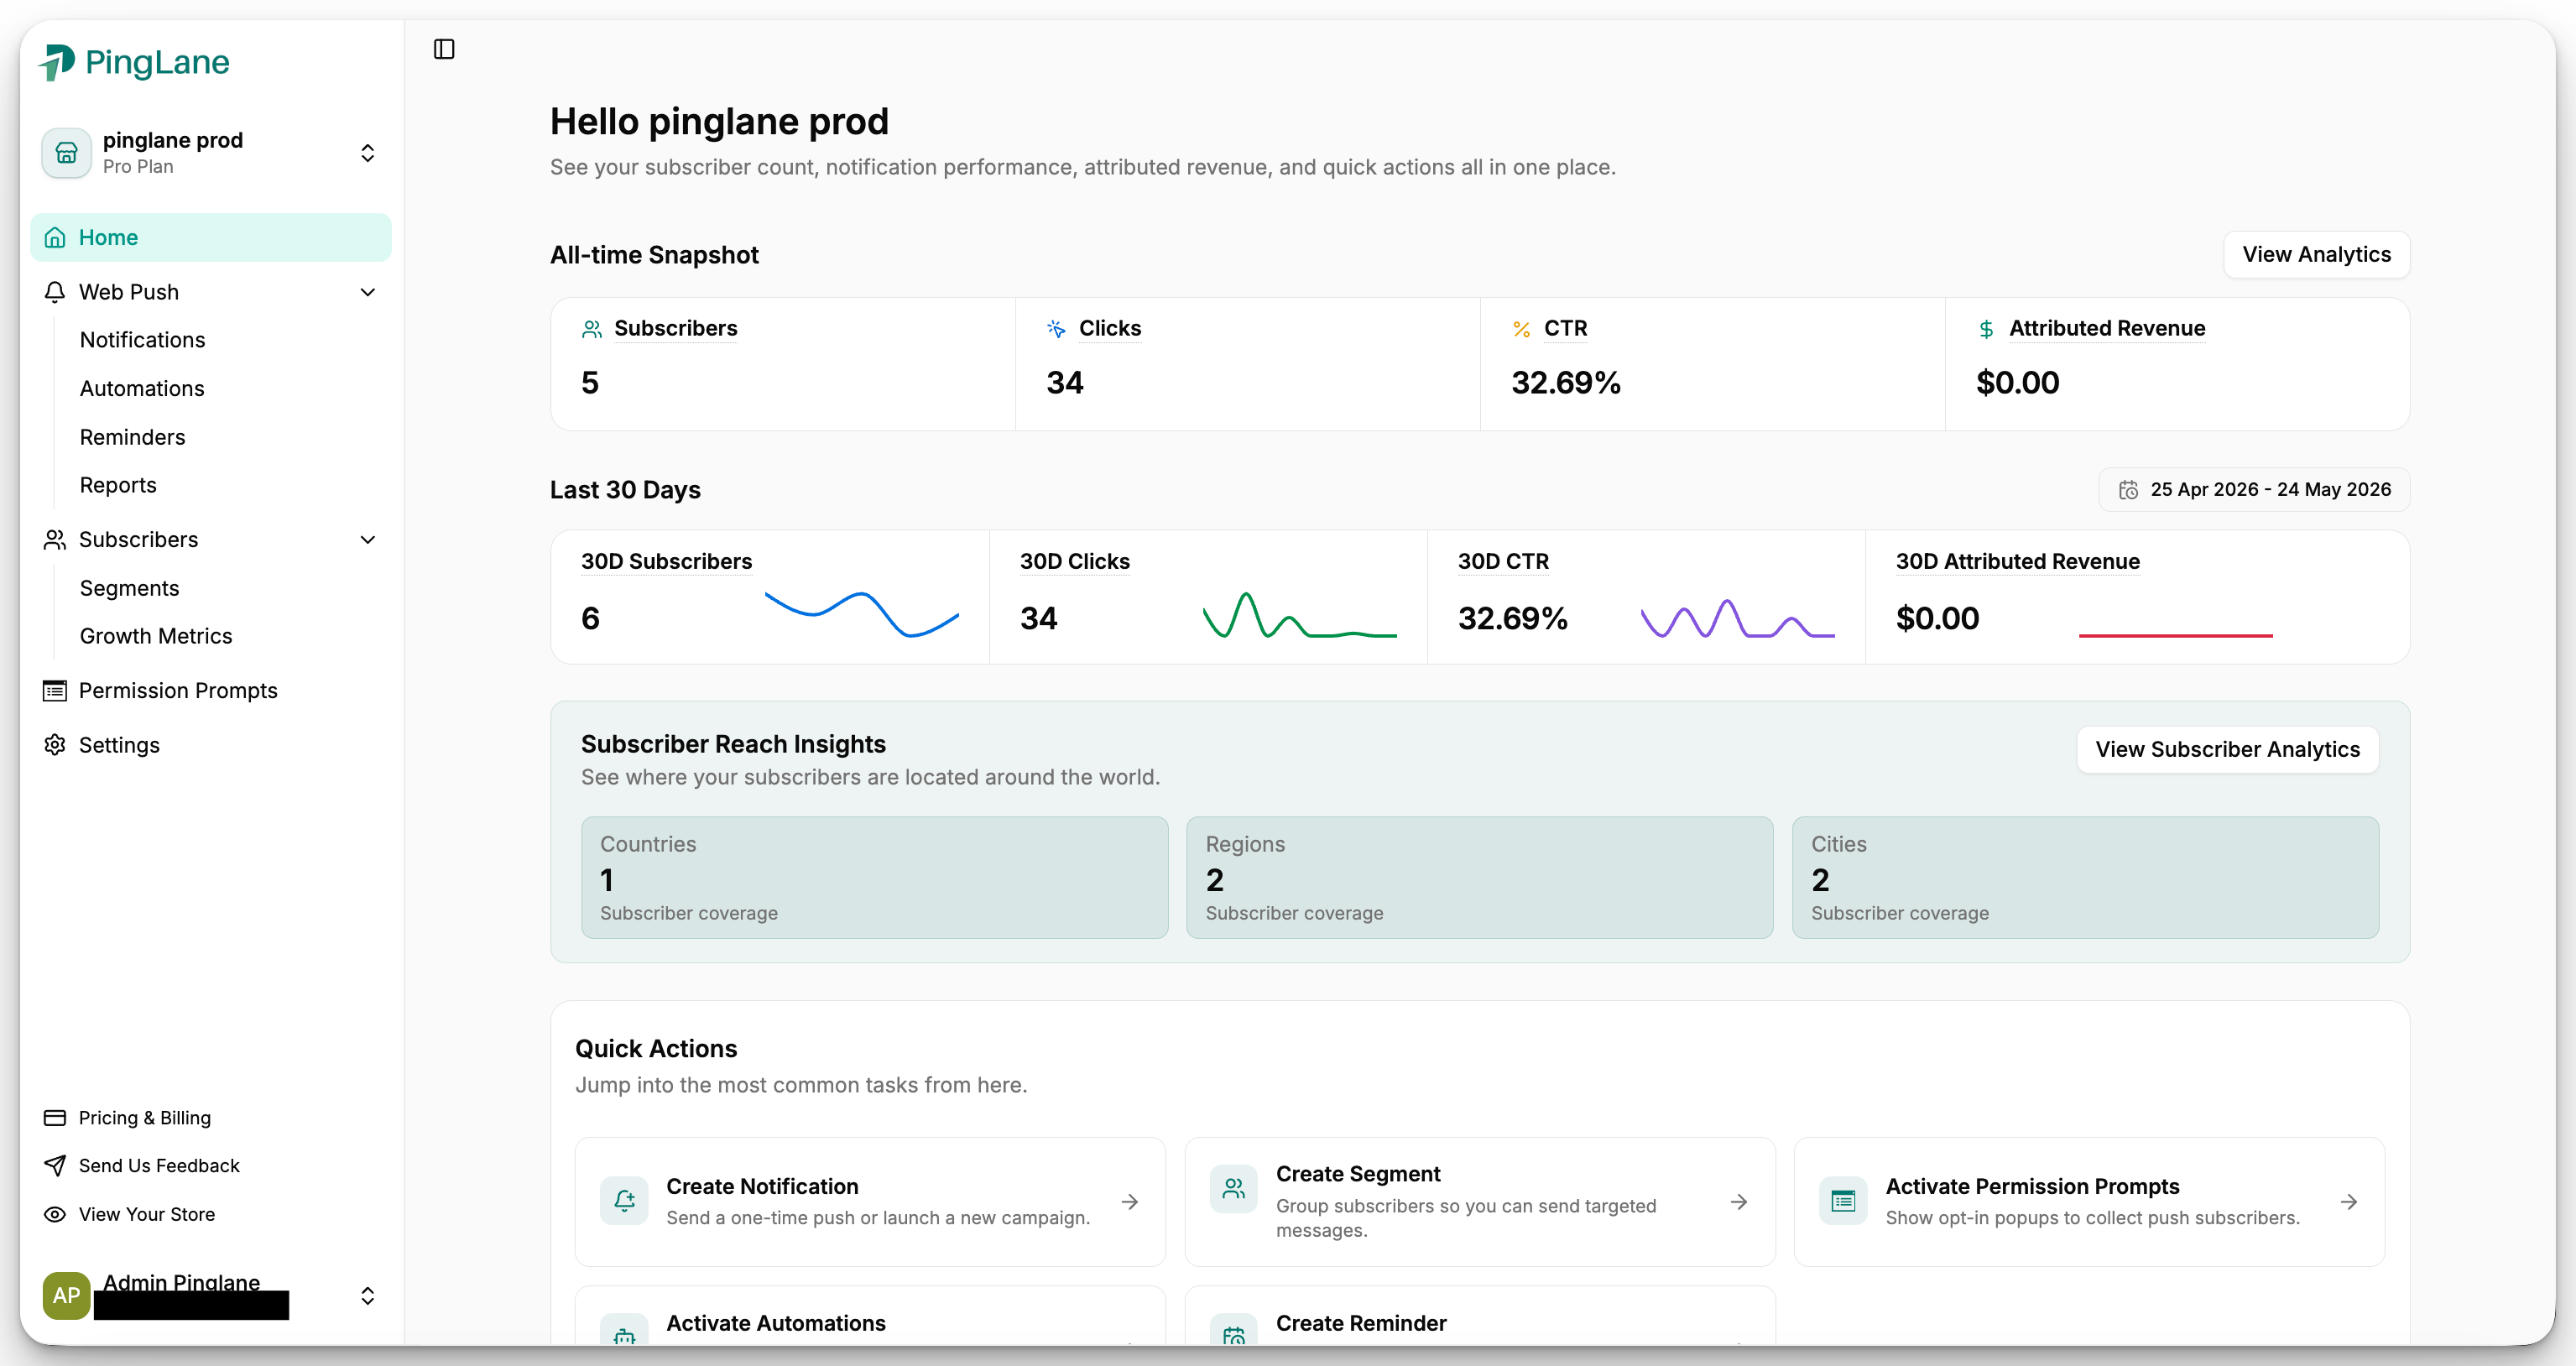Click the calendar icon in date range
The image size is (2576, 1366).
pyautogui.click(x=2128, y=490)
